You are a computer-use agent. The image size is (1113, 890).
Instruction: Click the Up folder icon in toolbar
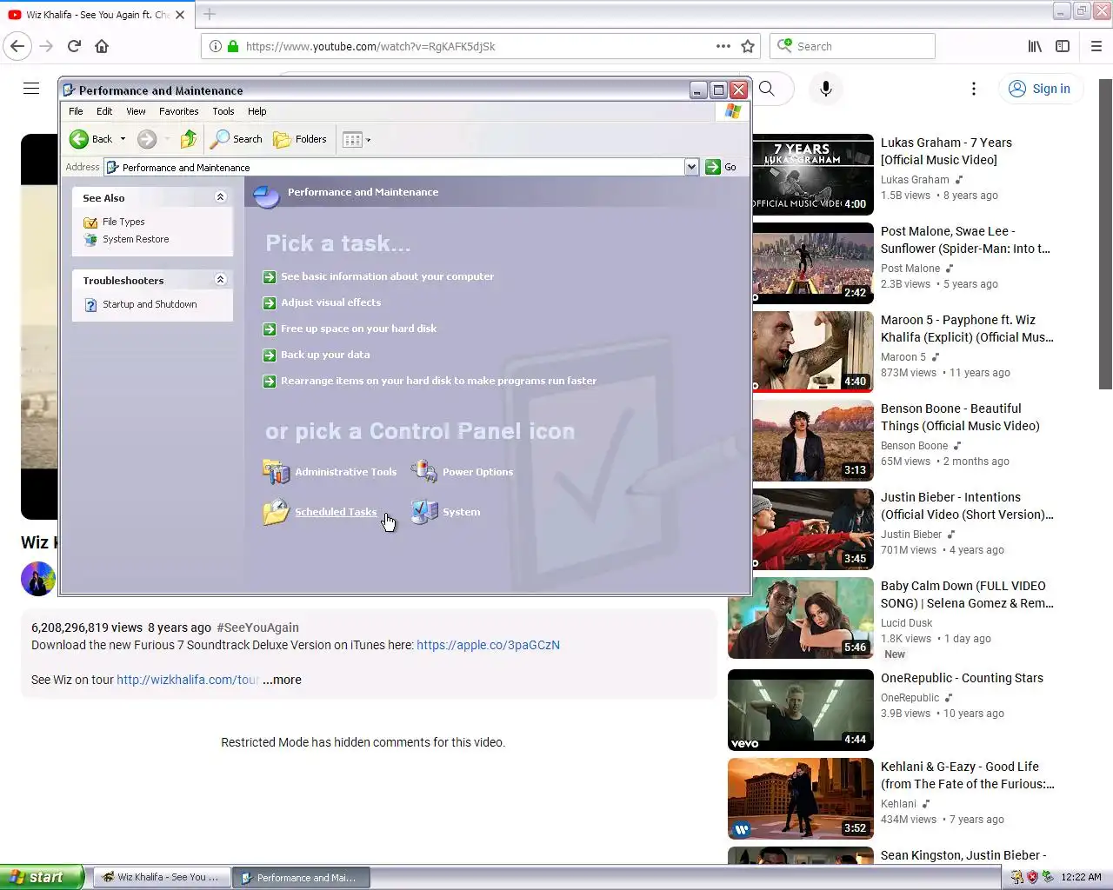tap(189, 139)
